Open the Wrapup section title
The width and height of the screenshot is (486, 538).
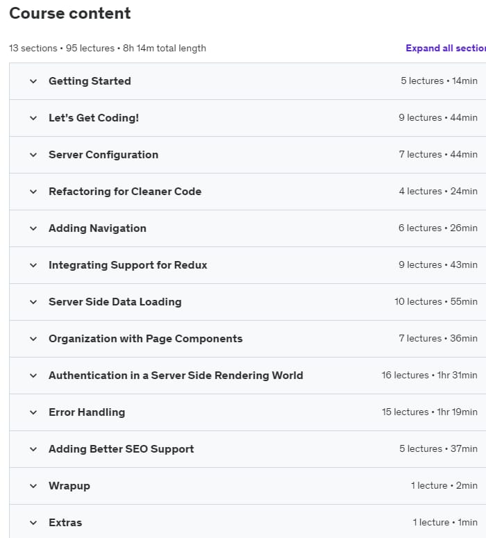[69, 486]
